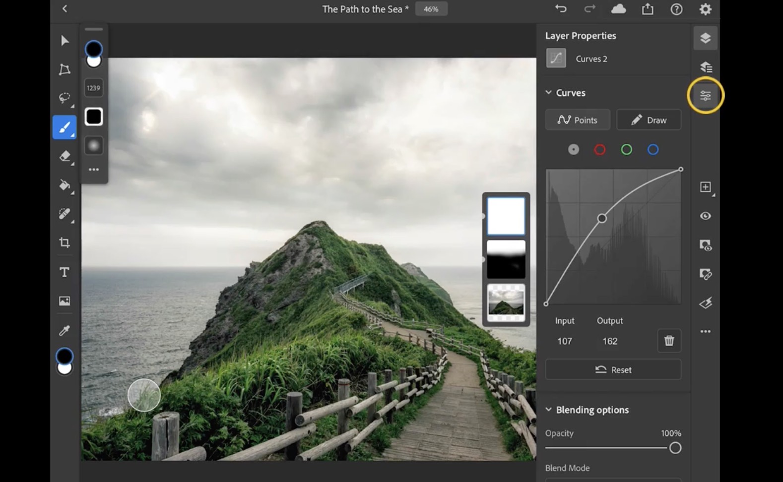Select the Brush tool

(65, 127)
